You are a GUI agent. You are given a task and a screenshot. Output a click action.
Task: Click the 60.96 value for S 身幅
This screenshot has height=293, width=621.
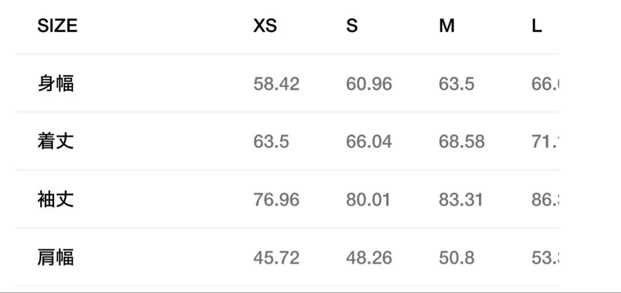[x=369, y=84]
